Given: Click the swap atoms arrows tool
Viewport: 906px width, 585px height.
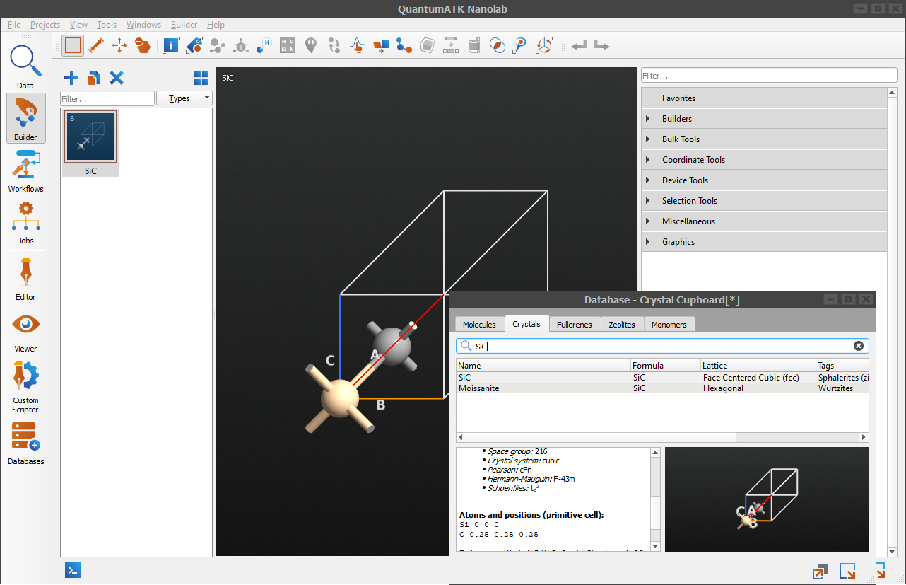Looking at the screenshot, I should (334, 45).
